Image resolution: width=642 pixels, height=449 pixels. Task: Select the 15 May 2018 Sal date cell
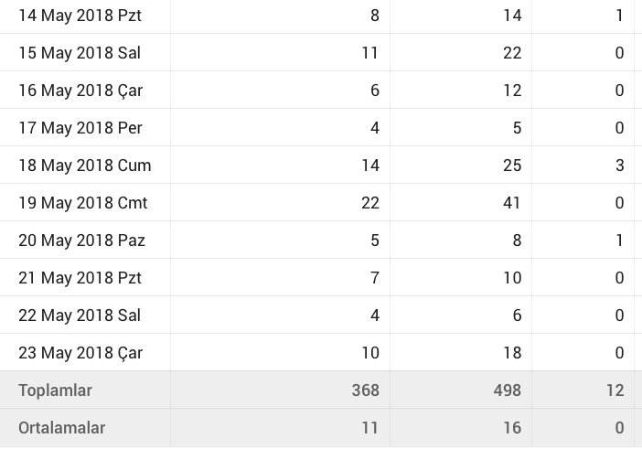point(80,53)
